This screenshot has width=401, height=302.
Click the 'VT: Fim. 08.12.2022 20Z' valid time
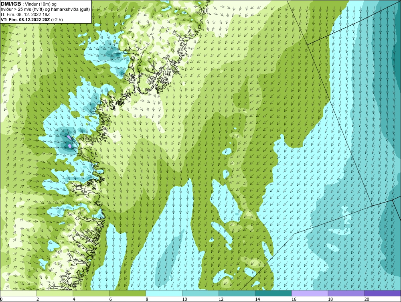point(26,20)
